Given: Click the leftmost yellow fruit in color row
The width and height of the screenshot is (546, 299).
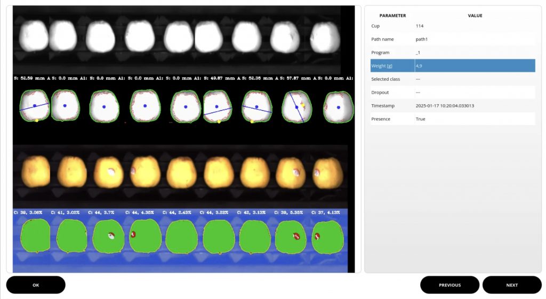Looking at the screenshot, I should (x=36, y=172).
